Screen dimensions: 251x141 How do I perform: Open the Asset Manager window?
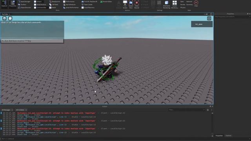pyautogui.click(x=24, y=2)
